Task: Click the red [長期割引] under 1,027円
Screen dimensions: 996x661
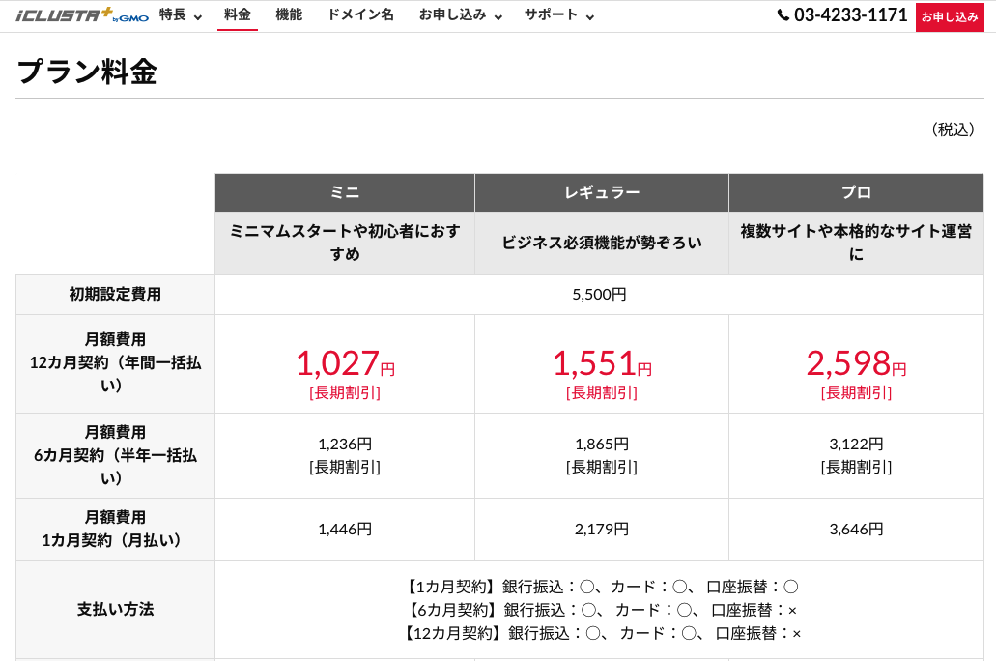Action: 345,392
